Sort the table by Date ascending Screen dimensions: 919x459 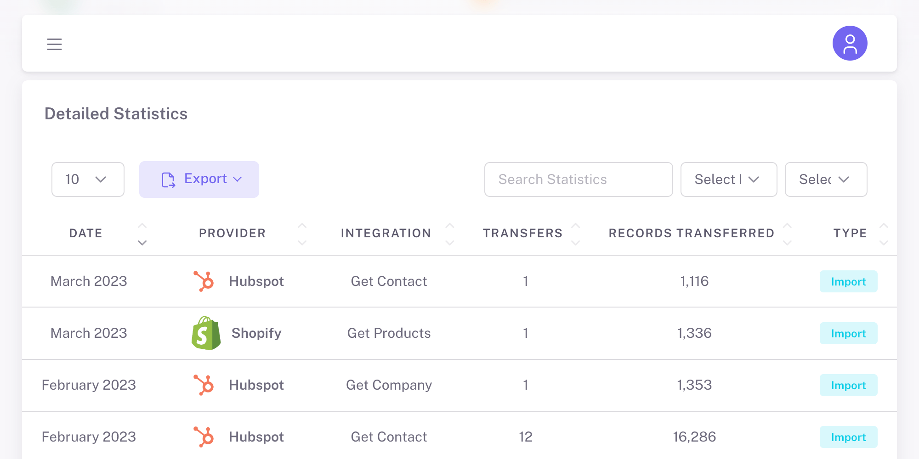point(142,225)
